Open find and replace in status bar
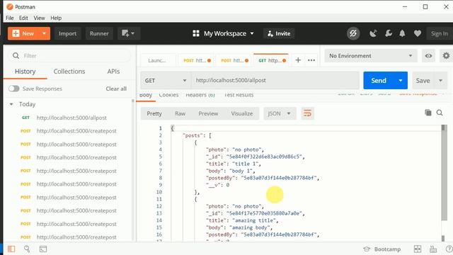The width and height of the screenshot is (453, 255). (x=27, y=249)
